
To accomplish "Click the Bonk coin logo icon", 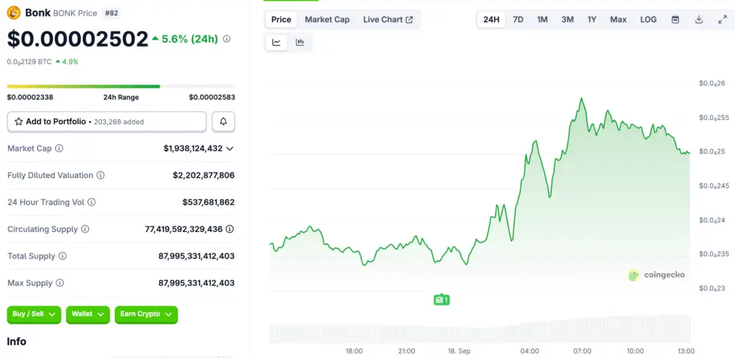I will coord(14,13).
